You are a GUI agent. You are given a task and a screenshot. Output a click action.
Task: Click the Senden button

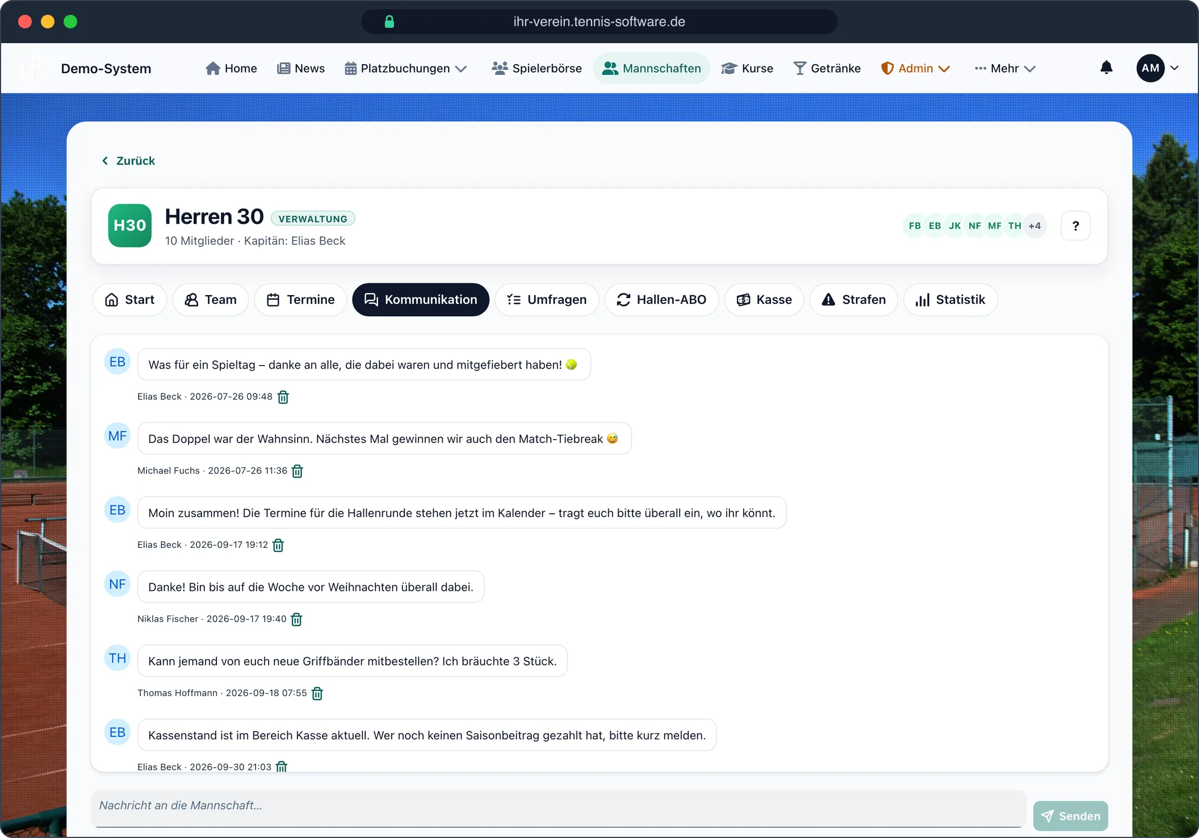point(1070,816)
